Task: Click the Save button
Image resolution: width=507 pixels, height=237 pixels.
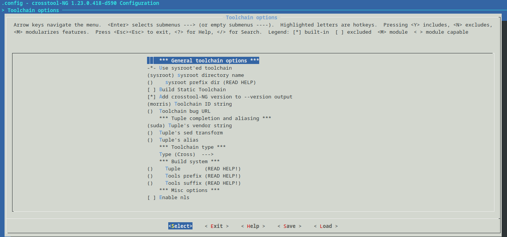Action: point(289,226)
